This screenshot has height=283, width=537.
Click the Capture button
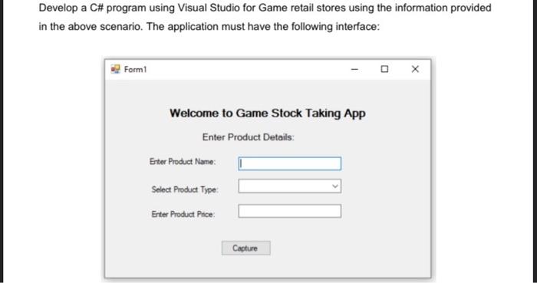point(246,248)
